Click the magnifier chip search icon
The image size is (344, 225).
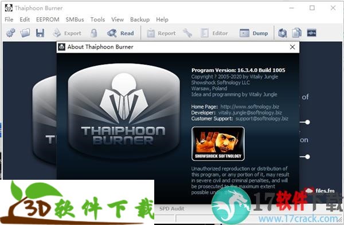tap(282, 33)
